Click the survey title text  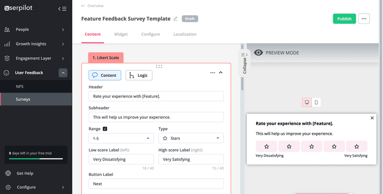pos(126,19)
